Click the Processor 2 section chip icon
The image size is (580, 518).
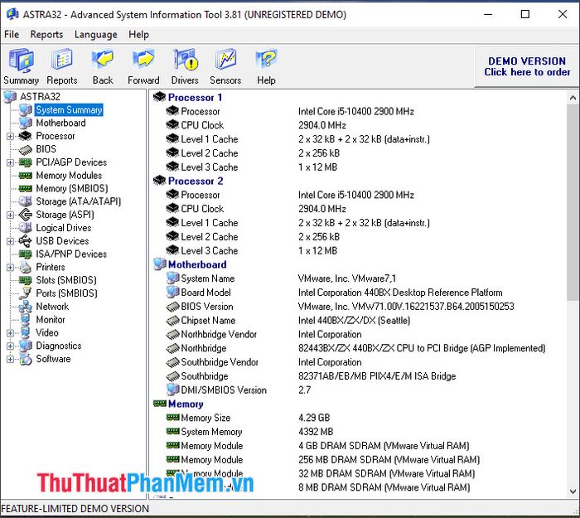[x=159, y=181]
